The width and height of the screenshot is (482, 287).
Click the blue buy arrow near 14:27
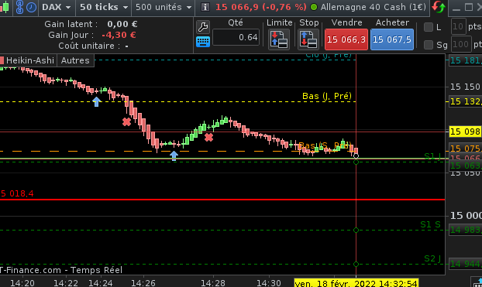pos(174,155)
